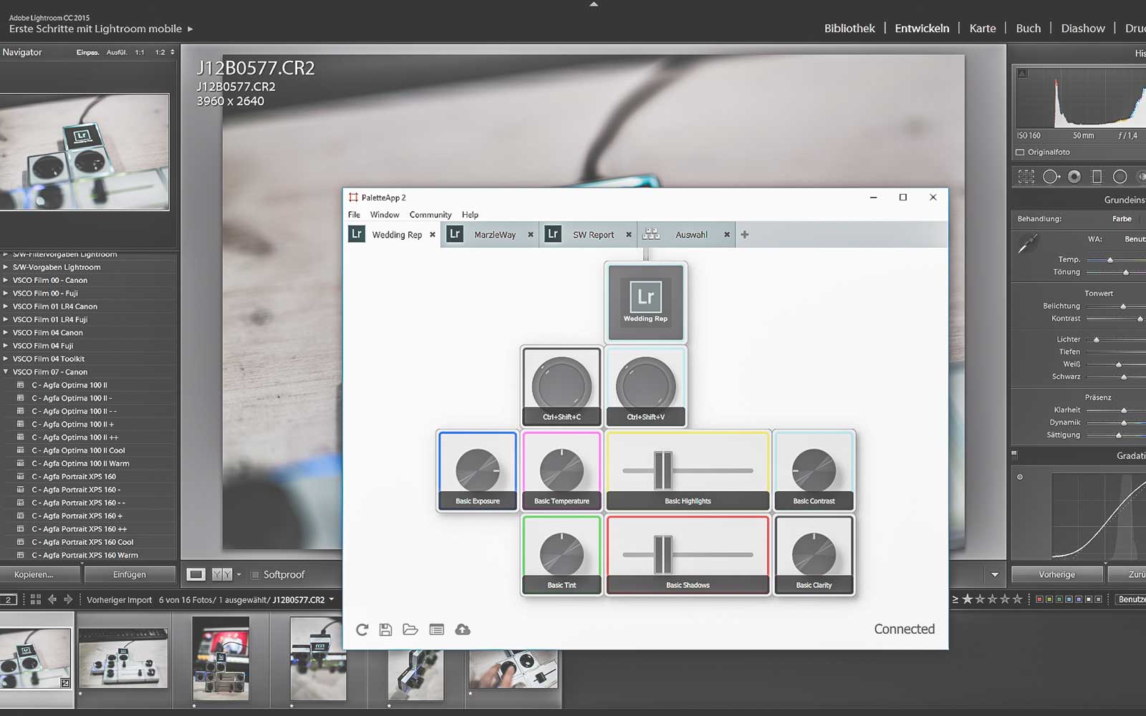Pick the white balance eyedropper tool

coord(1027,244)
